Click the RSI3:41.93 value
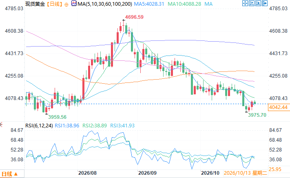 click(x=122, y=126)
